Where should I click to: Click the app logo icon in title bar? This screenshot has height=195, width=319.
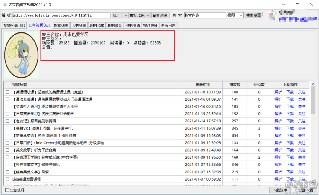coord(5,5)
